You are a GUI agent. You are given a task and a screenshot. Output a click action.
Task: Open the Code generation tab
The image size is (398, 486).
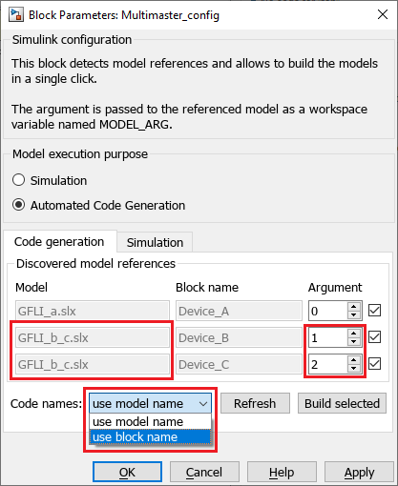59,242
